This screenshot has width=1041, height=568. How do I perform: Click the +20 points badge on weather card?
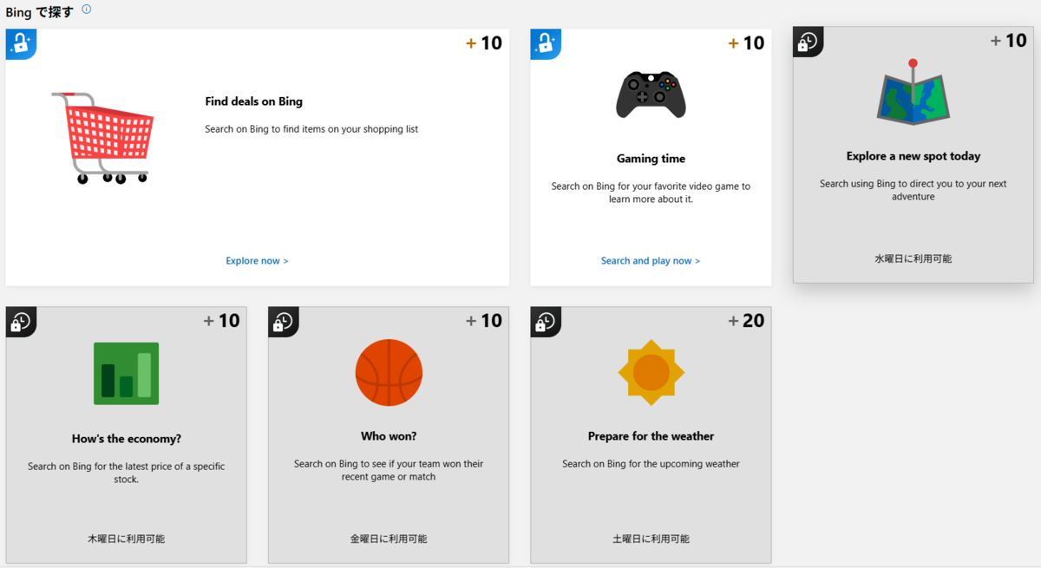[x=748, y=320]
